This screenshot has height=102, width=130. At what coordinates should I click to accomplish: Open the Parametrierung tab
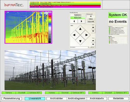[12, 99]
